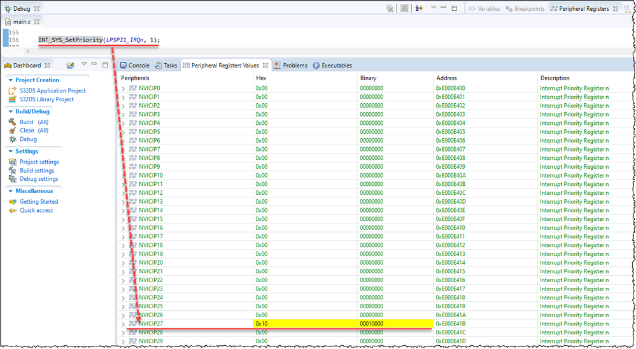Click the Getting Started icon
The width and height of the screenshot is (636, 349).
coord(13,201)
